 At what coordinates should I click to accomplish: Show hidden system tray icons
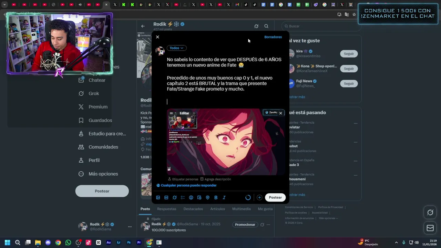pyautogui.click(x=396, y=242)
